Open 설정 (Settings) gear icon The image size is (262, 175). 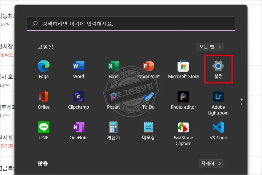(x=218, y=69)
